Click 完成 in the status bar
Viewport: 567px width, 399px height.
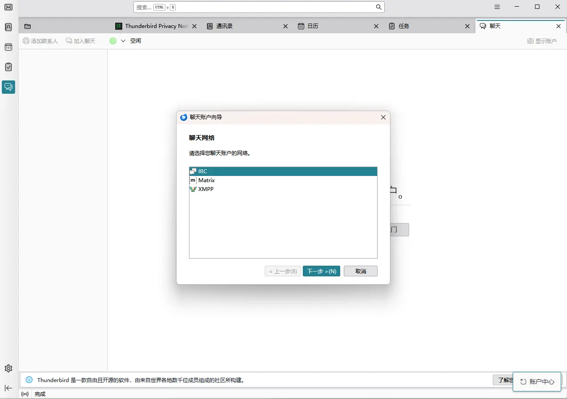point(40,394)
